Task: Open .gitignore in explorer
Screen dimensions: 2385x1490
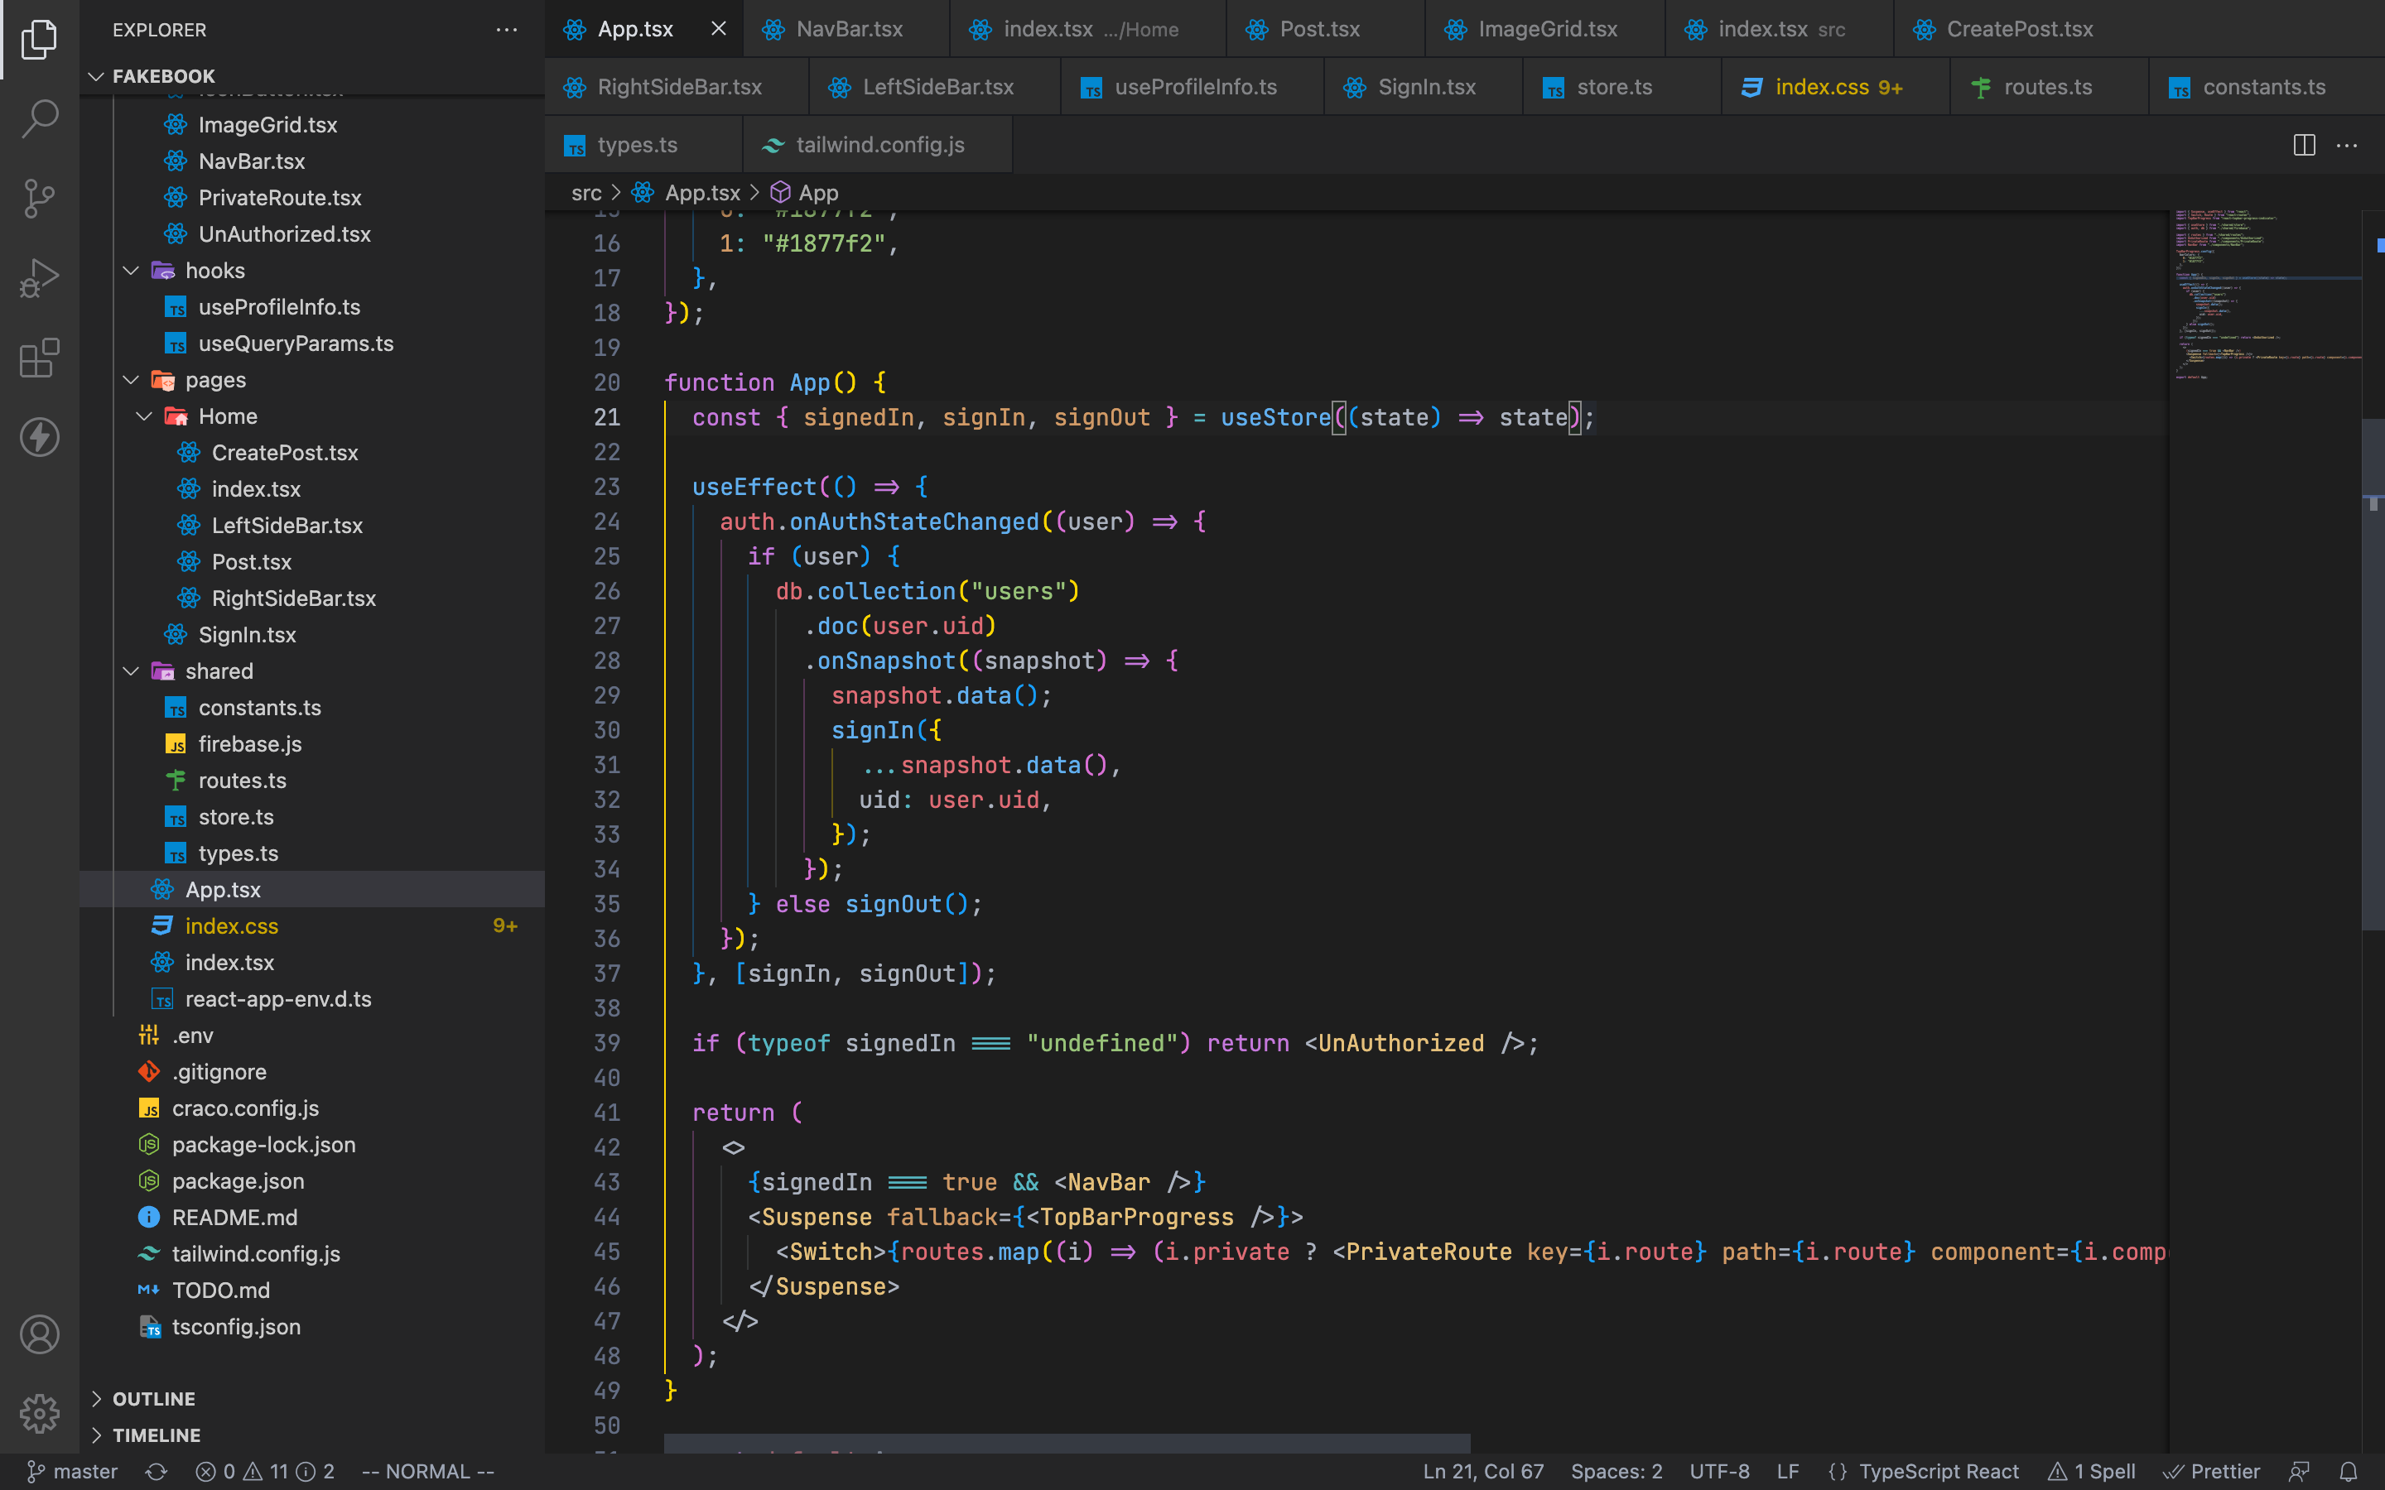Action: tap(311, 1071)
